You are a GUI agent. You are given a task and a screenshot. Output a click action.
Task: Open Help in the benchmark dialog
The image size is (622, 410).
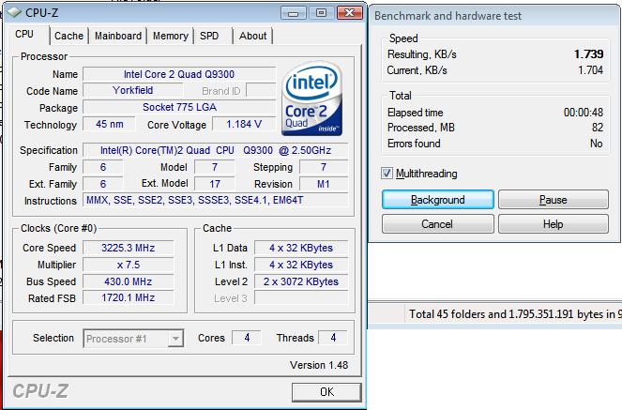pos(553,224)
